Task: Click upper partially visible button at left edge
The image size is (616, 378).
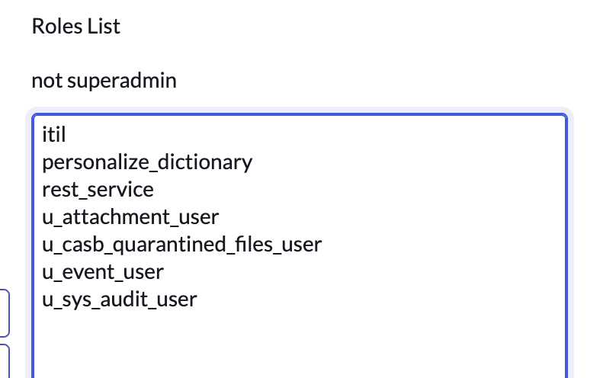Action: click(5, 312)
